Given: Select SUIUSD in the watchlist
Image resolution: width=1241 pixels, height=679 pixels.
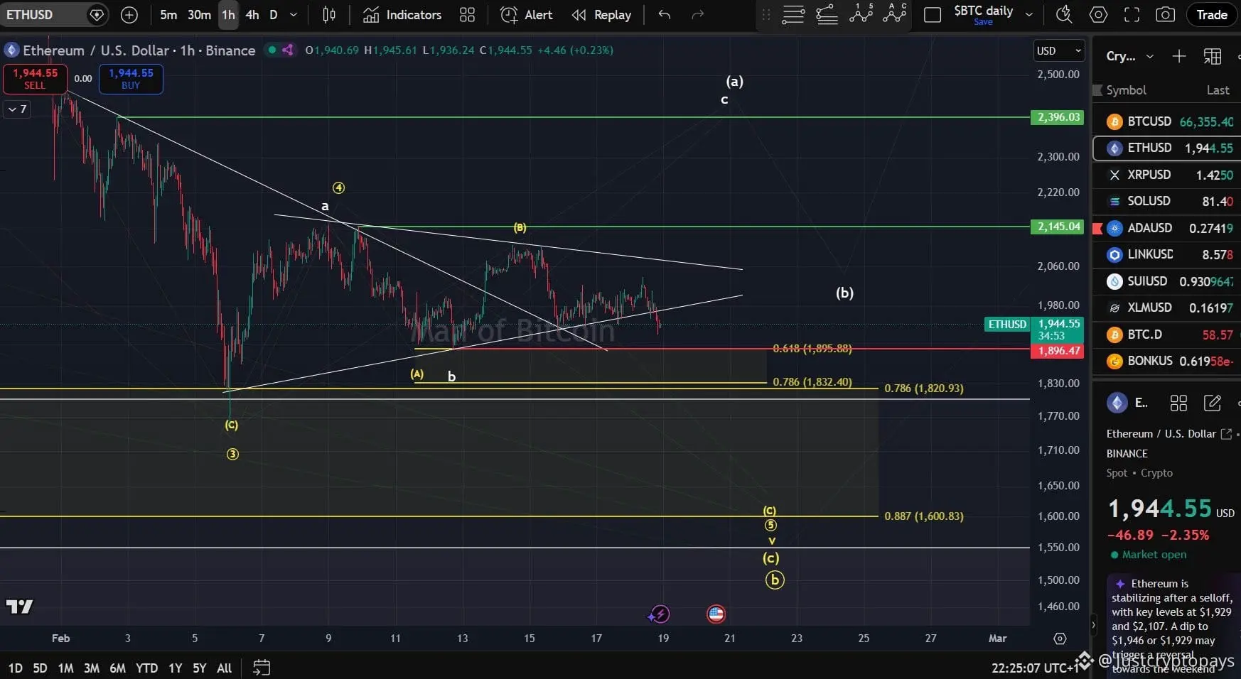Looking at the screenshot, I should click(x=1167, y=281).
